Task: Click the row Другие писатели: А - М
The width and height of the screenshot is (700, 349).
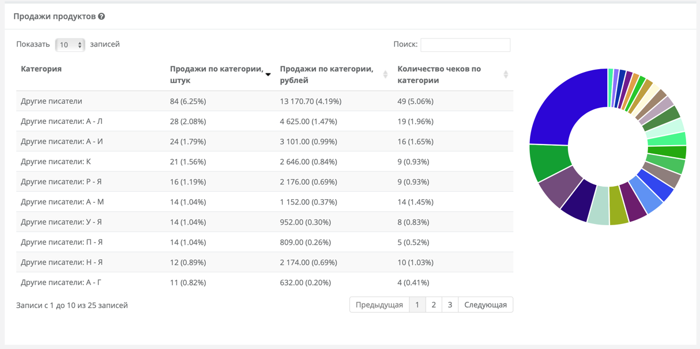Action: click(x=265, y=202)
